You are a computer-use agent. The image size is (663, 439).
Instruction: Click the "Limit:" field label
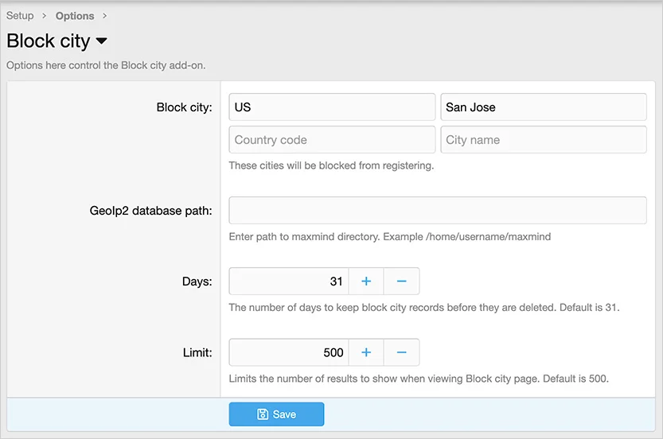tap(196, 352)
